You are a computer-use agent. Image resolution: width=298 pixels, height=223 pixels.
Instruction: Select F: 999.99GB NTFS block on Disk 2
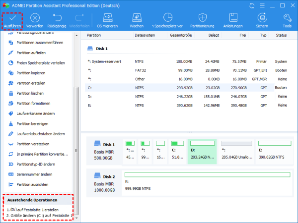point(207,183)
